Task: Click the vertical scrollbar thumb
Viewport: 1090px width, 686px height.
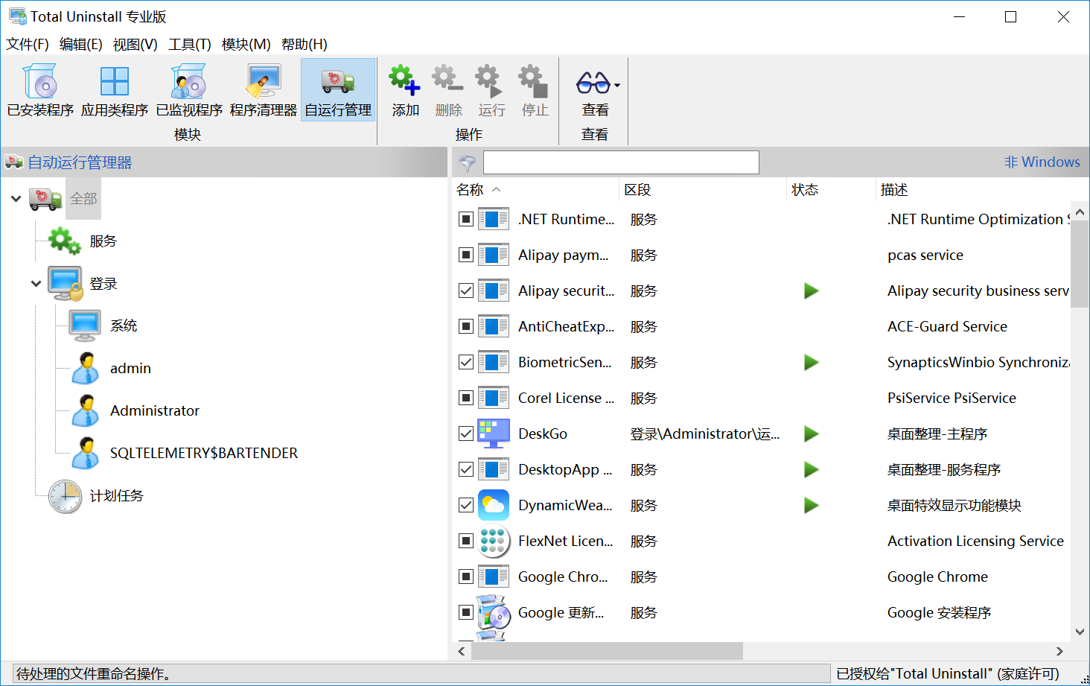Action: click(1080, 263)
